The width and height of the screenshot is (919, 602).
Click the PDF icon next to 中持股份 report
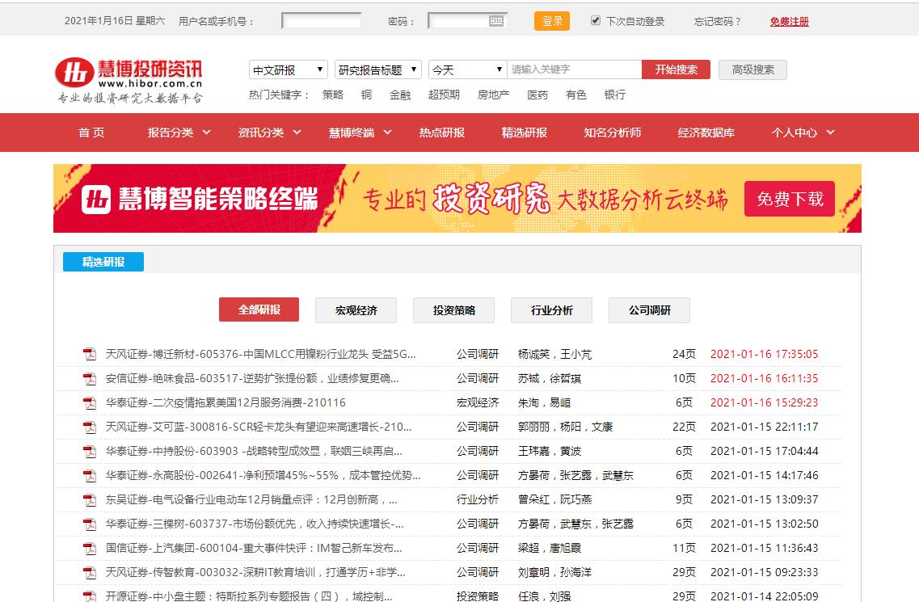[x=89, y=450]
